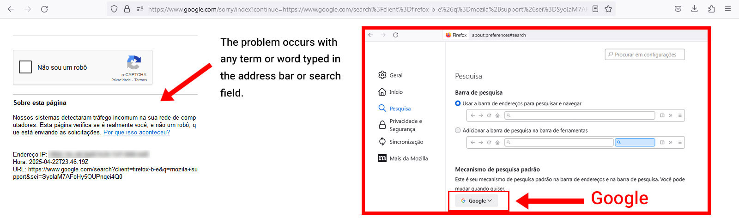
Task: Click the 'Pesquisa' page heading in preferences
Action: pos(468,76)
